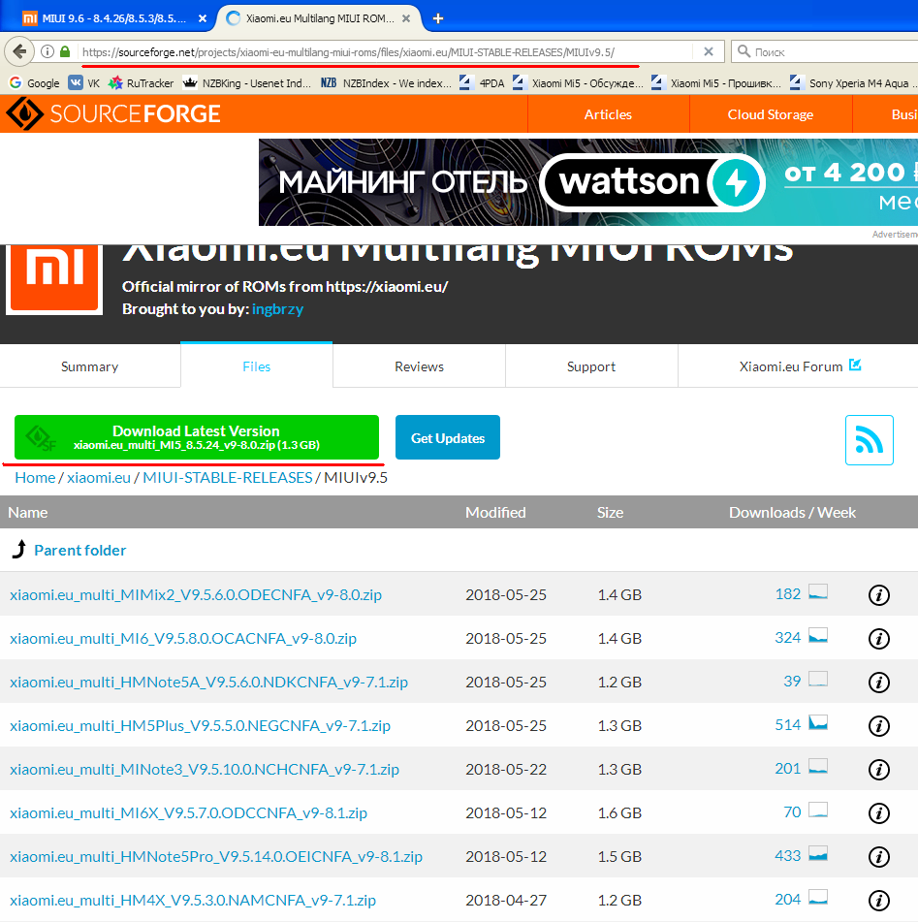The image size is (918, 922).
Task: Download xiaomi.eu_multi_HM4X_V9.5.3.0 zip
Action: [193, 900]
